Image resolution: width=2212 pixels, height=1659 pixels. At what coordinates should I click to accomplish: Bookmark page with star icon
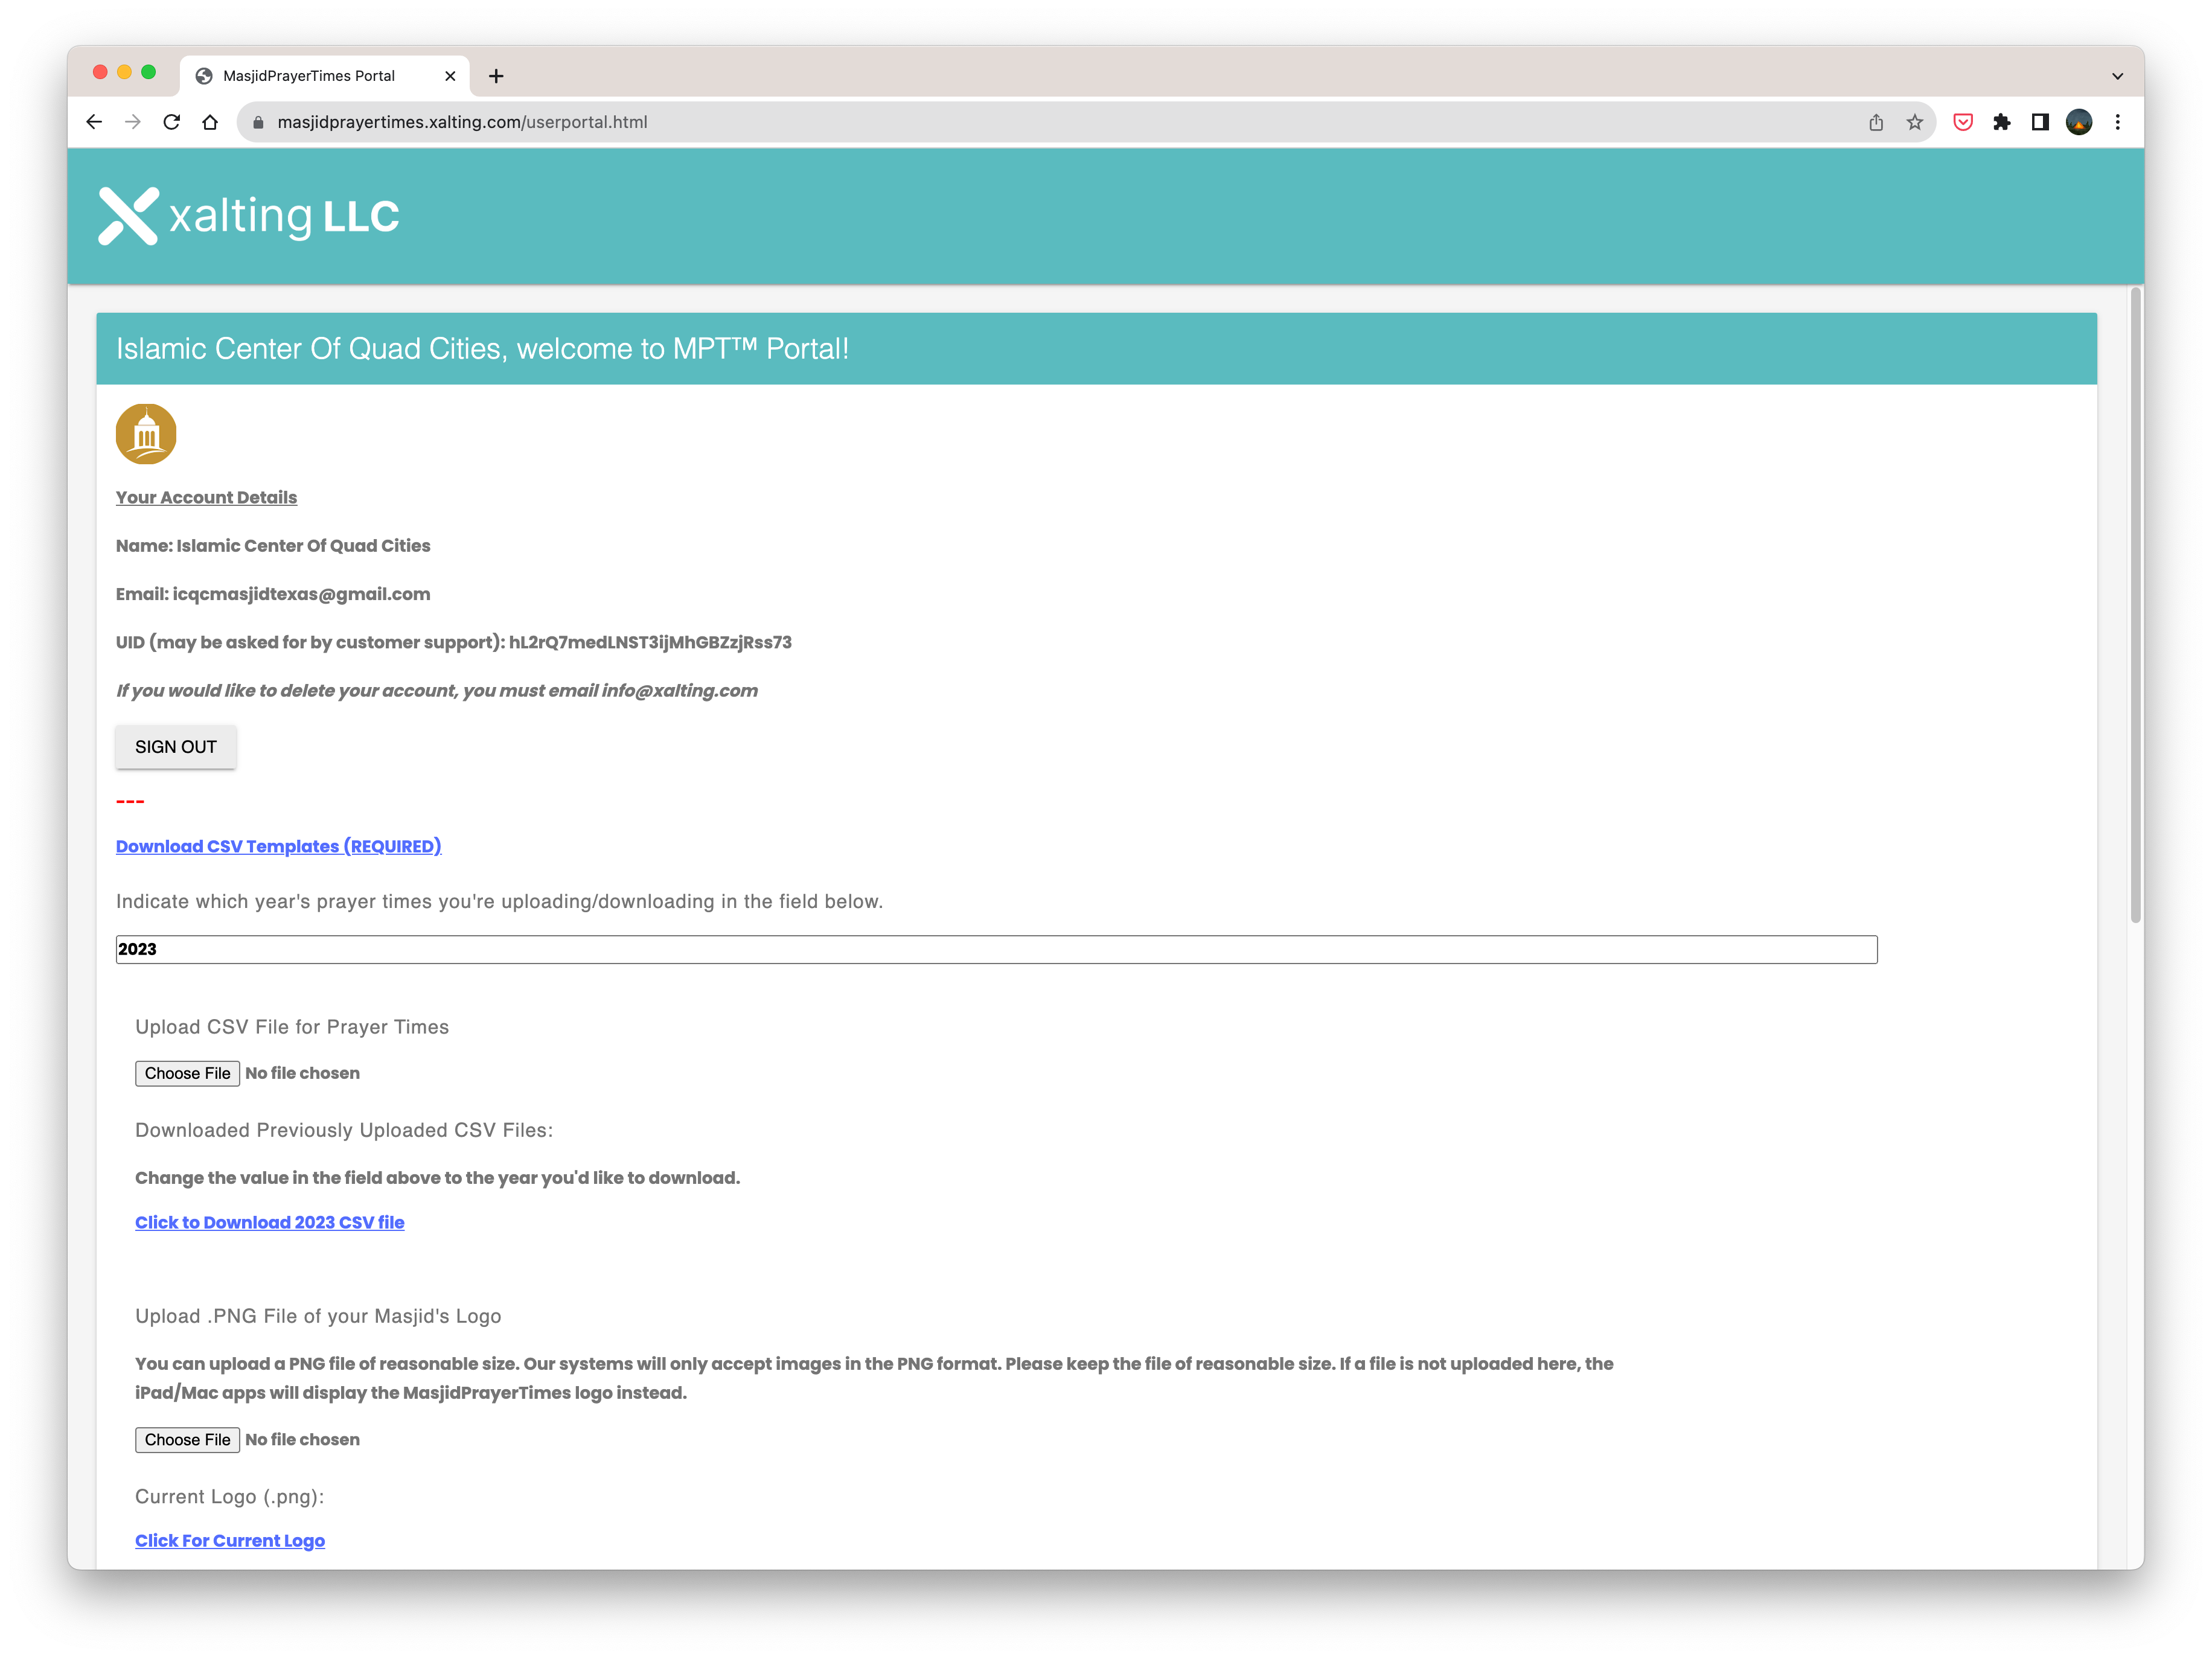(1914, 122)
